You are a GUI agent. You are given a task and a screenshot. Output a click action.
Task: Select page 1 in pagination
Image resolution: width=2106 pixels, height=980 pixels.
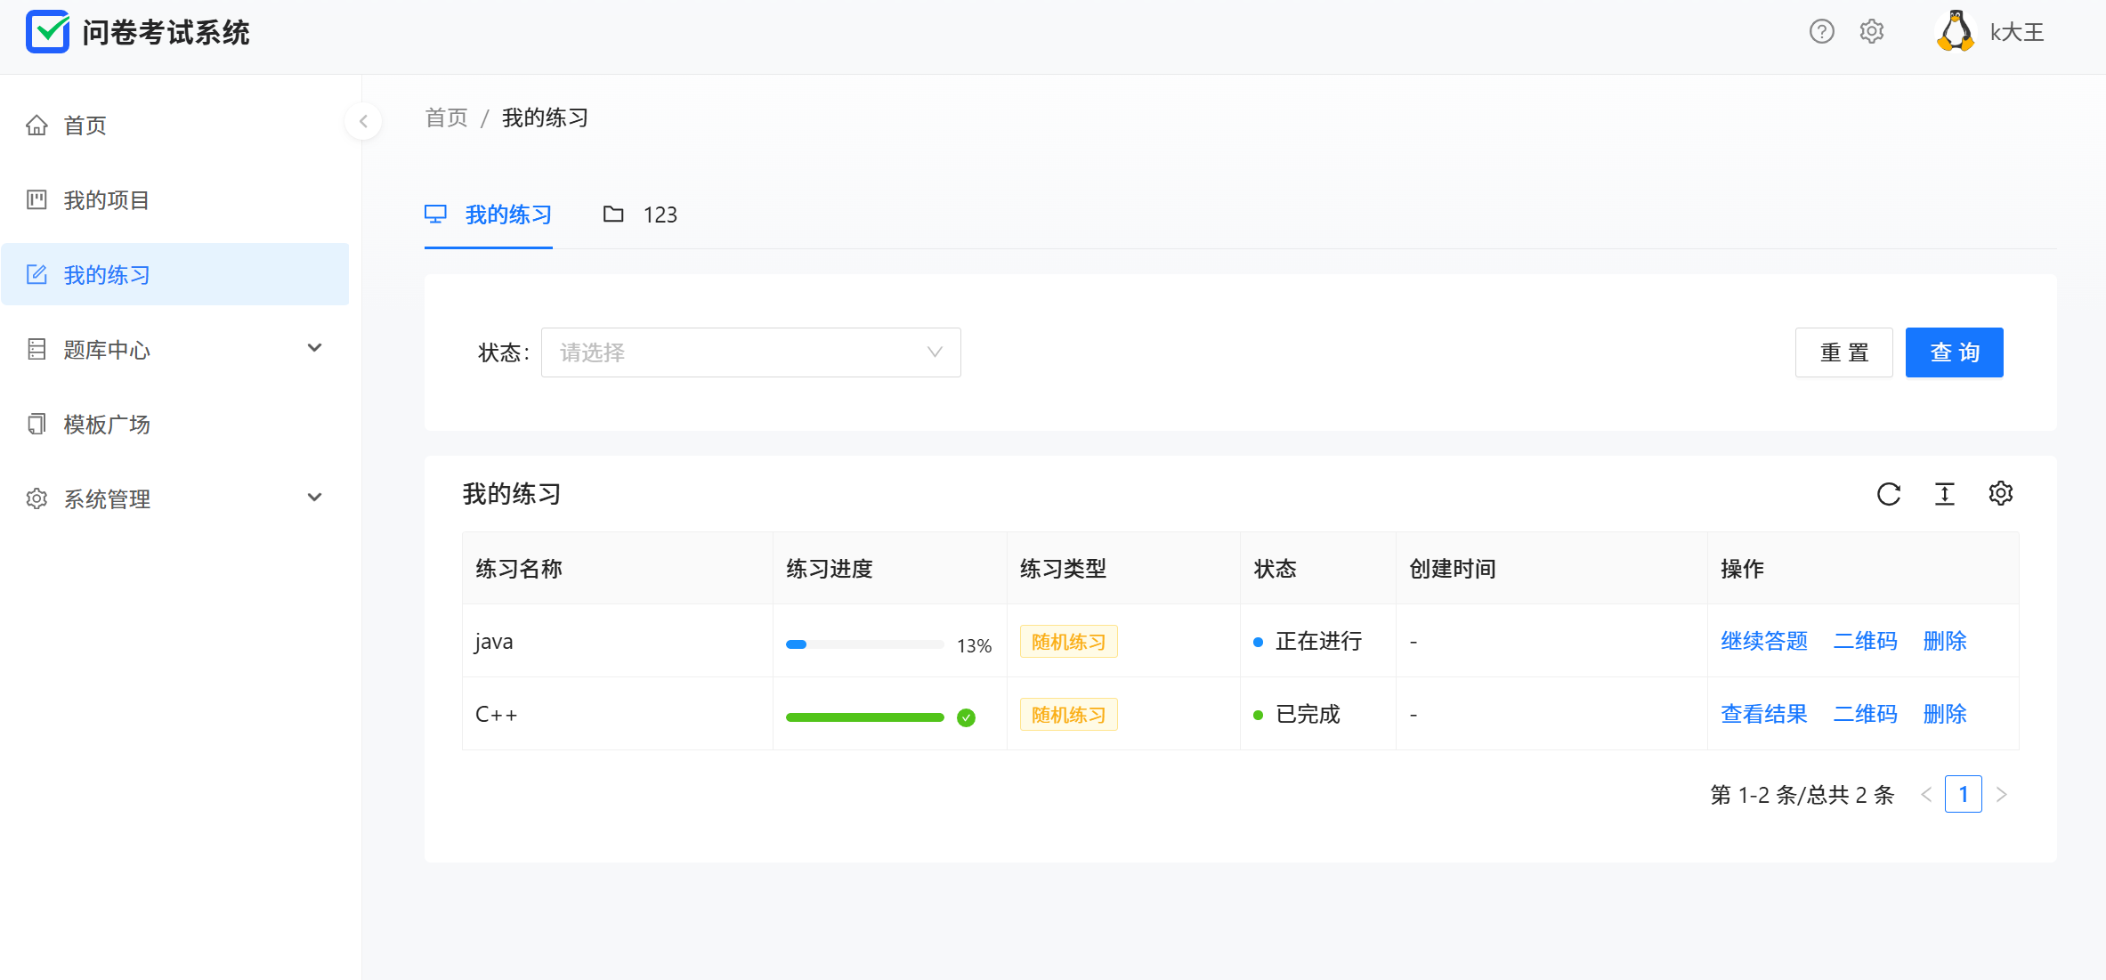pos(1963,794)
